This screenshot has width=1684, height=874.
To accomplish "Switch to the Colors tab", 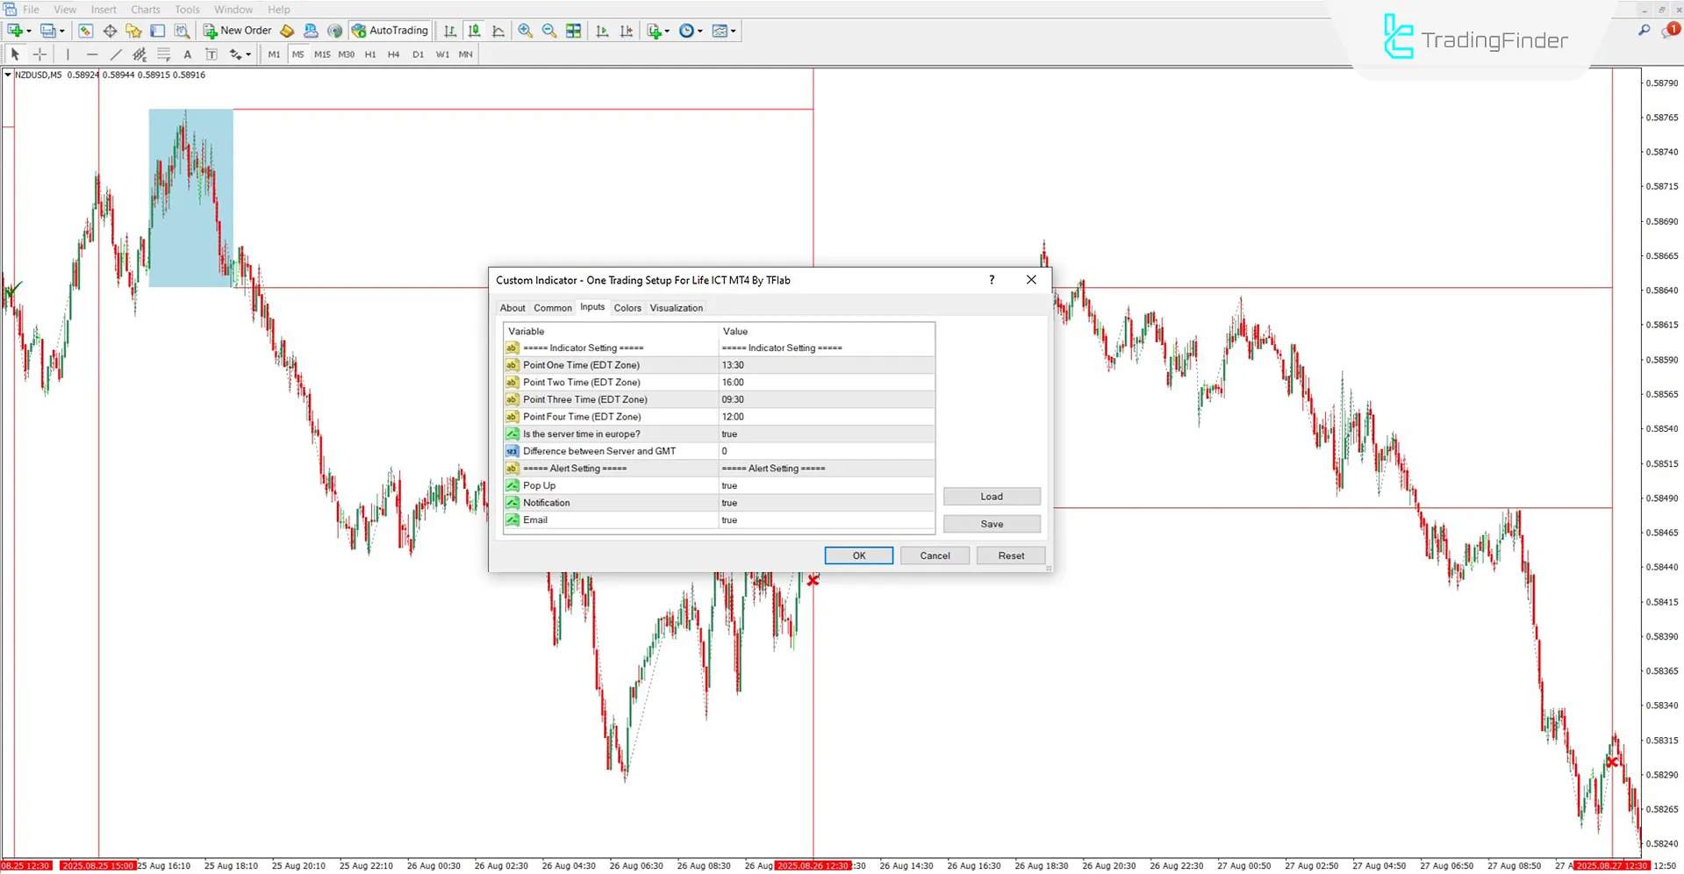I will tap(627, 307).
